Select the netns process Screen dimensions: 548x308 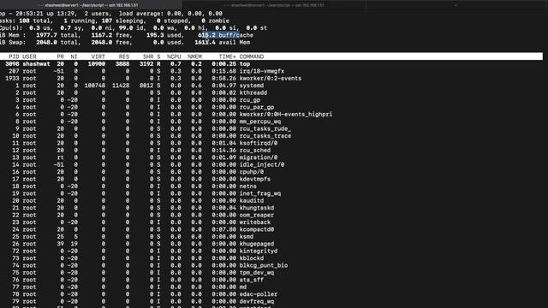[247, 187]
